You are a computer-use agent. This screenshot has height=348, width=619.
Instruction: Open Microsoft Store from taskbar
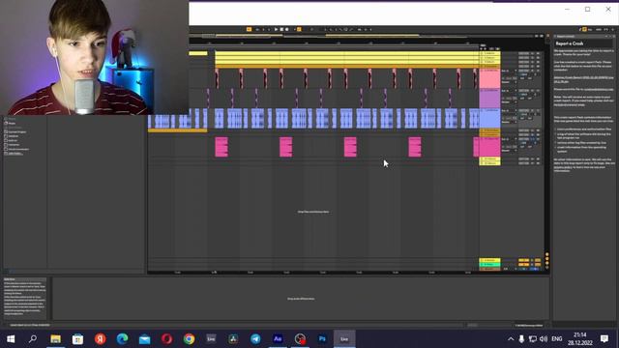[x=77, y=339]
